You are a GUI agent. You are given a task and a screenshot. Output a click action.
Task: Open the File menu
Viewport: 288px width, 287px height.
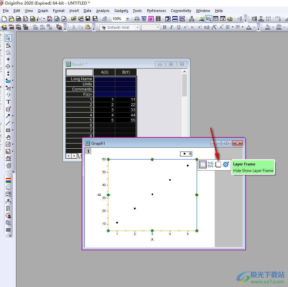pyautogui.click(x=6, y=11)
